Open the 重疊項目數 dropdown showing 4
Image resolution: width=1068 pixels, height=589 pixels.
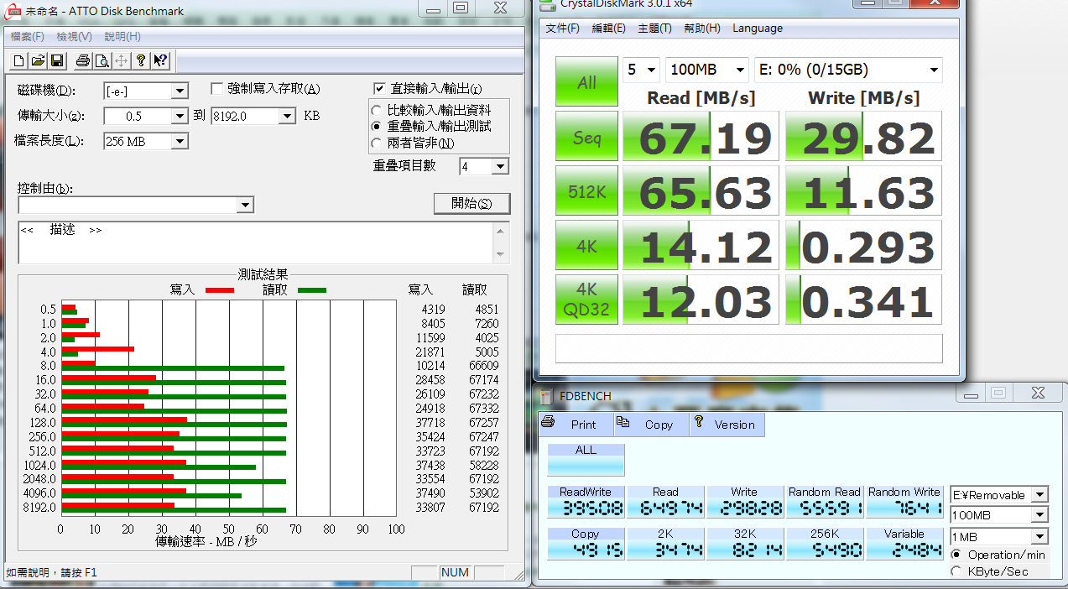click(500, 166)
